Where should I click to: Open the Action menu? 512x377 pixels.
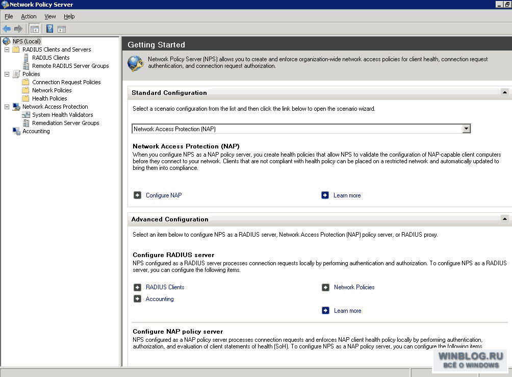pos(29,16)
